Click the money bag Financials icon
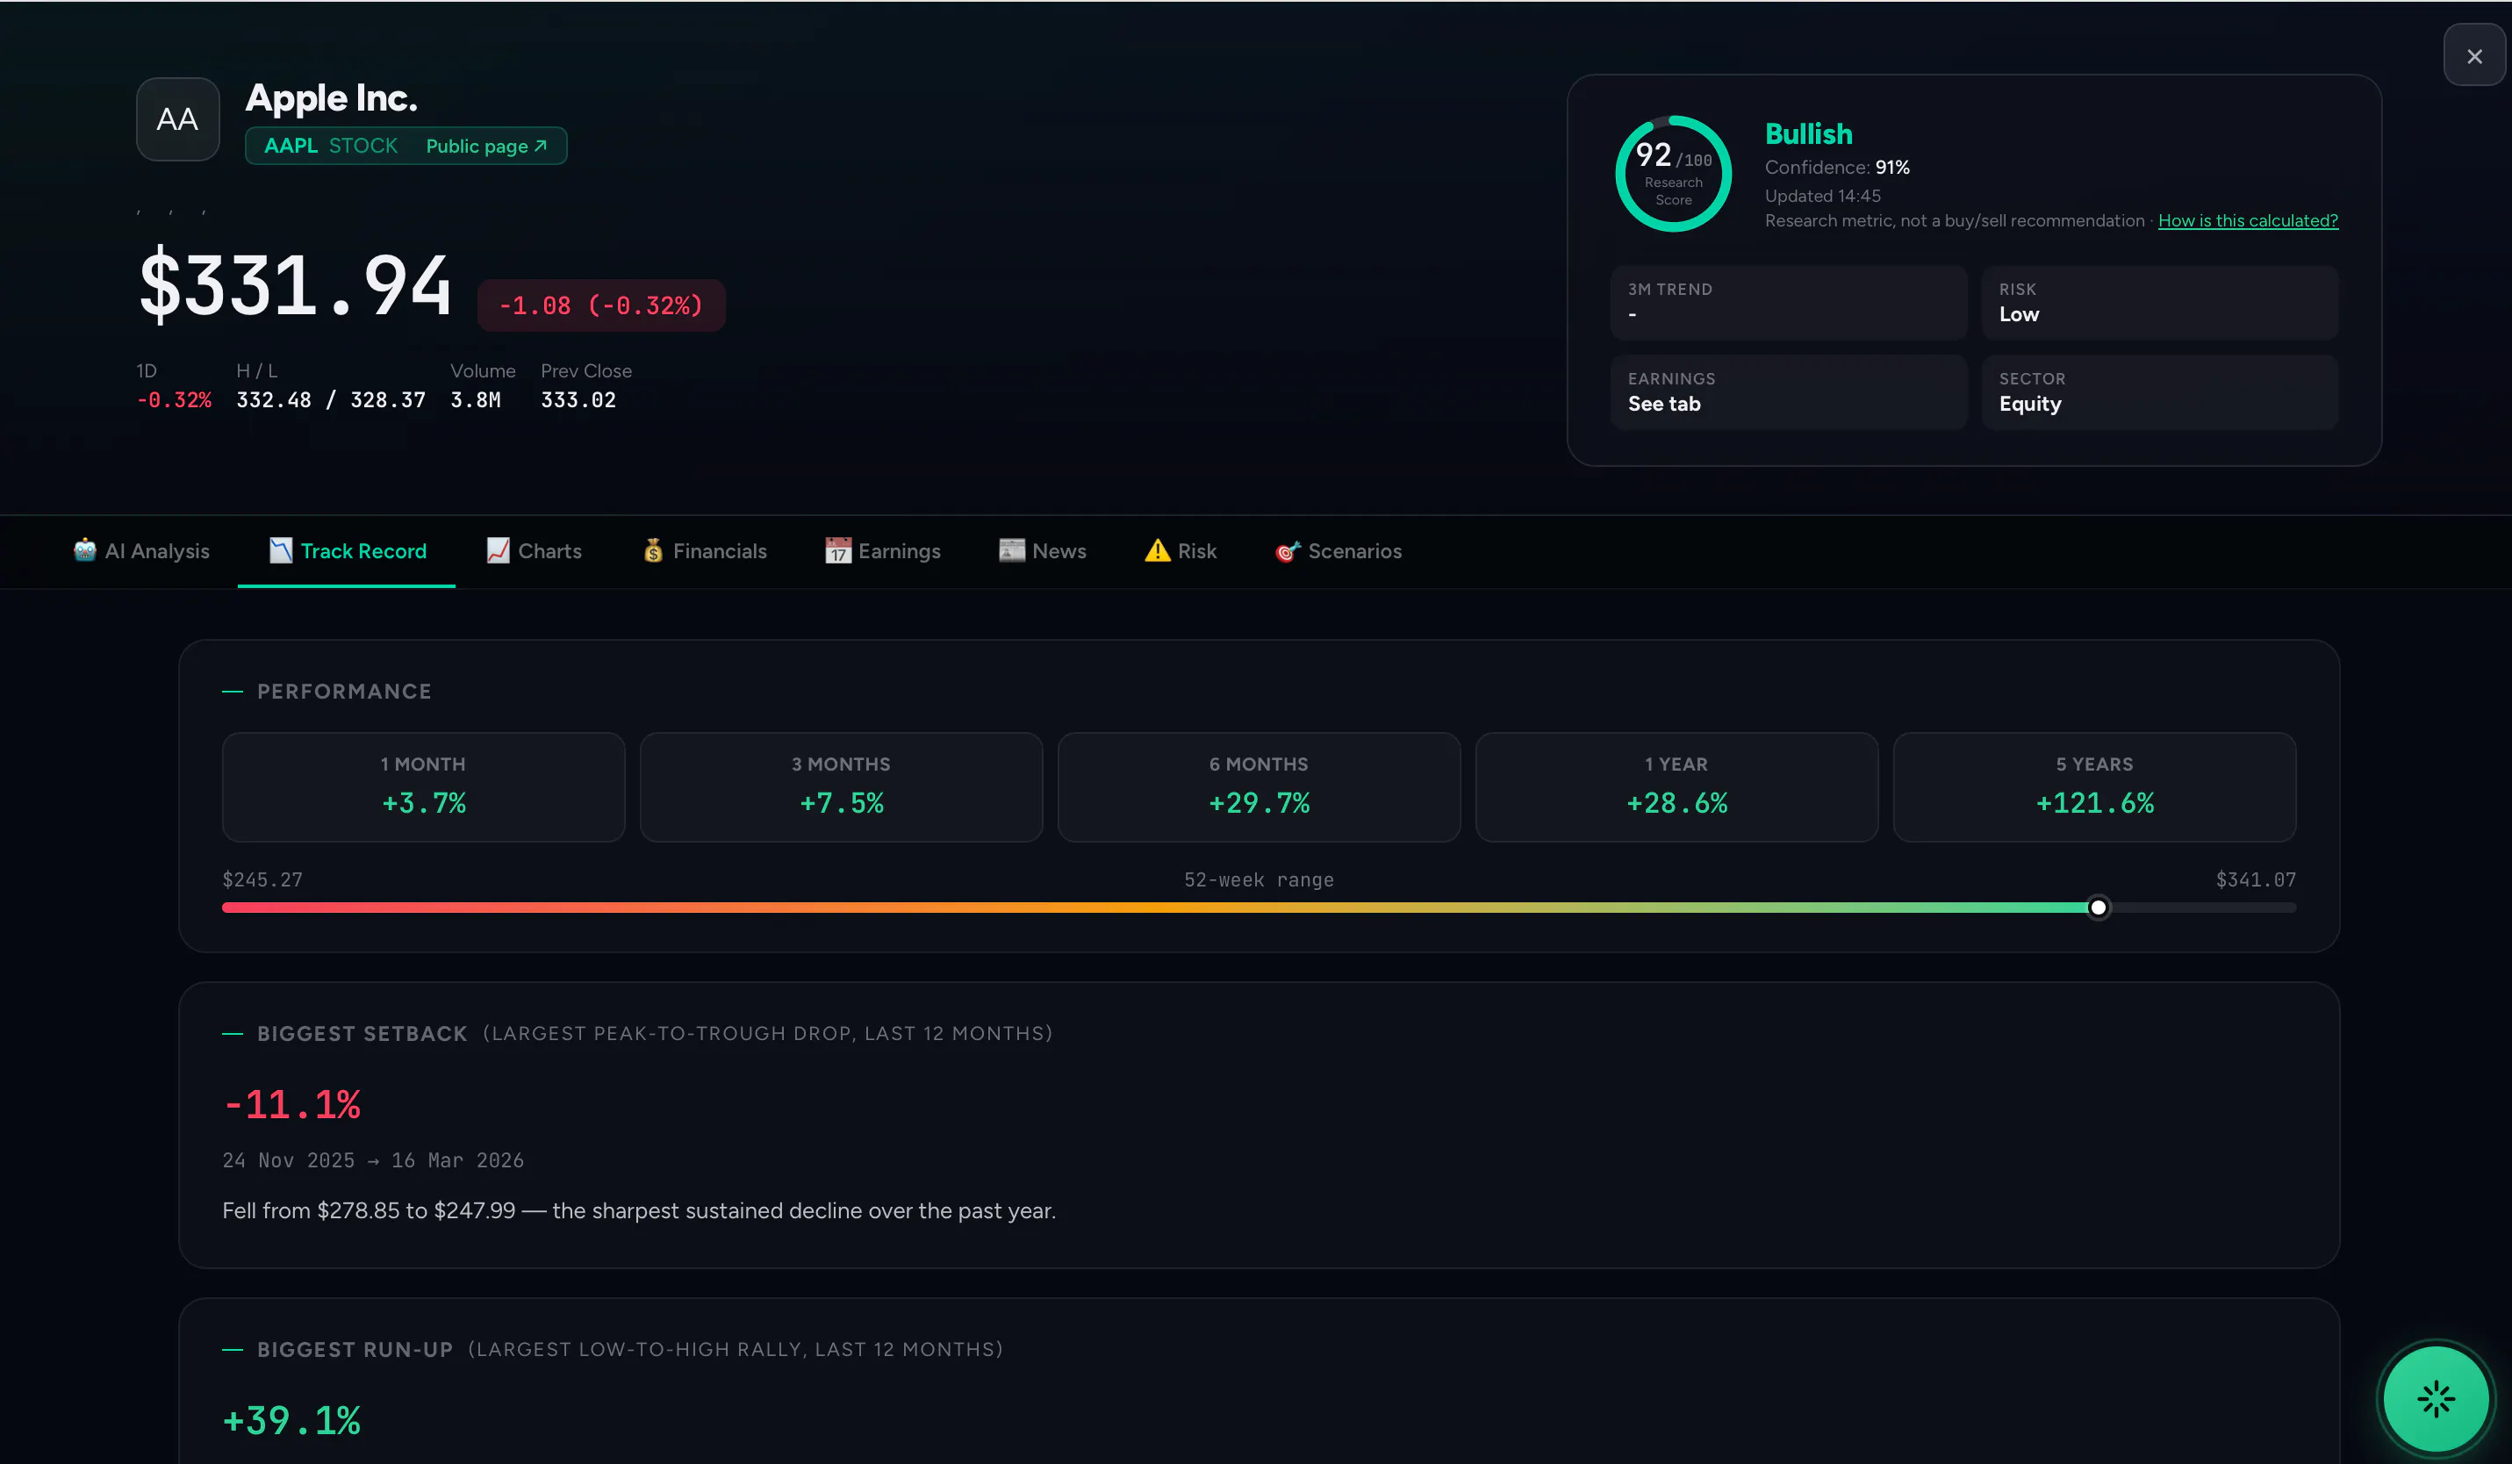 tap(653, 550)
